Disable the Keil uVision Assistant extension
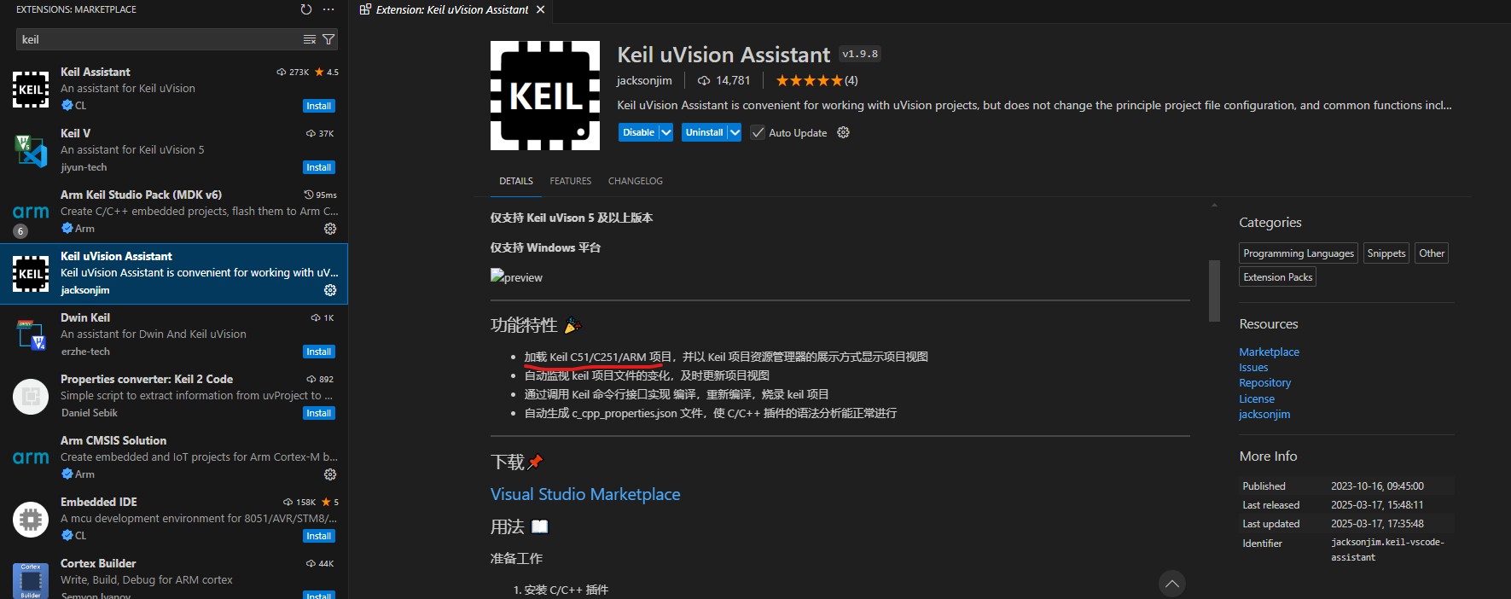The image size is (1511, 599). [638, 132]
